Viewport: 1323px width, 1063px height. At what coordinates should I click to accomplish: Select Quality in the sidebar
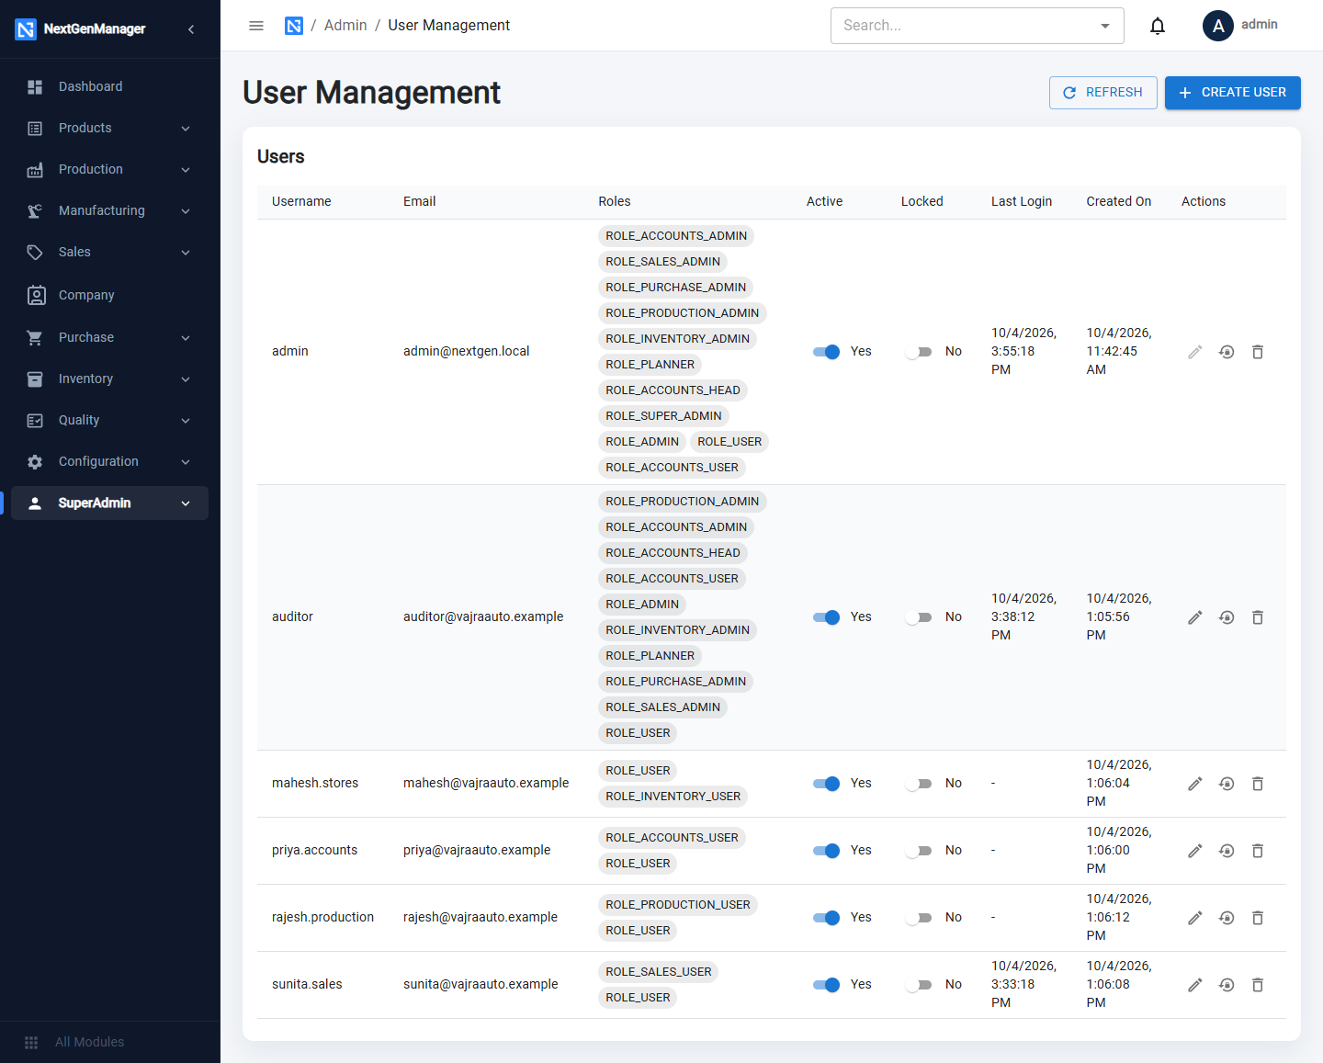point(109,420)
